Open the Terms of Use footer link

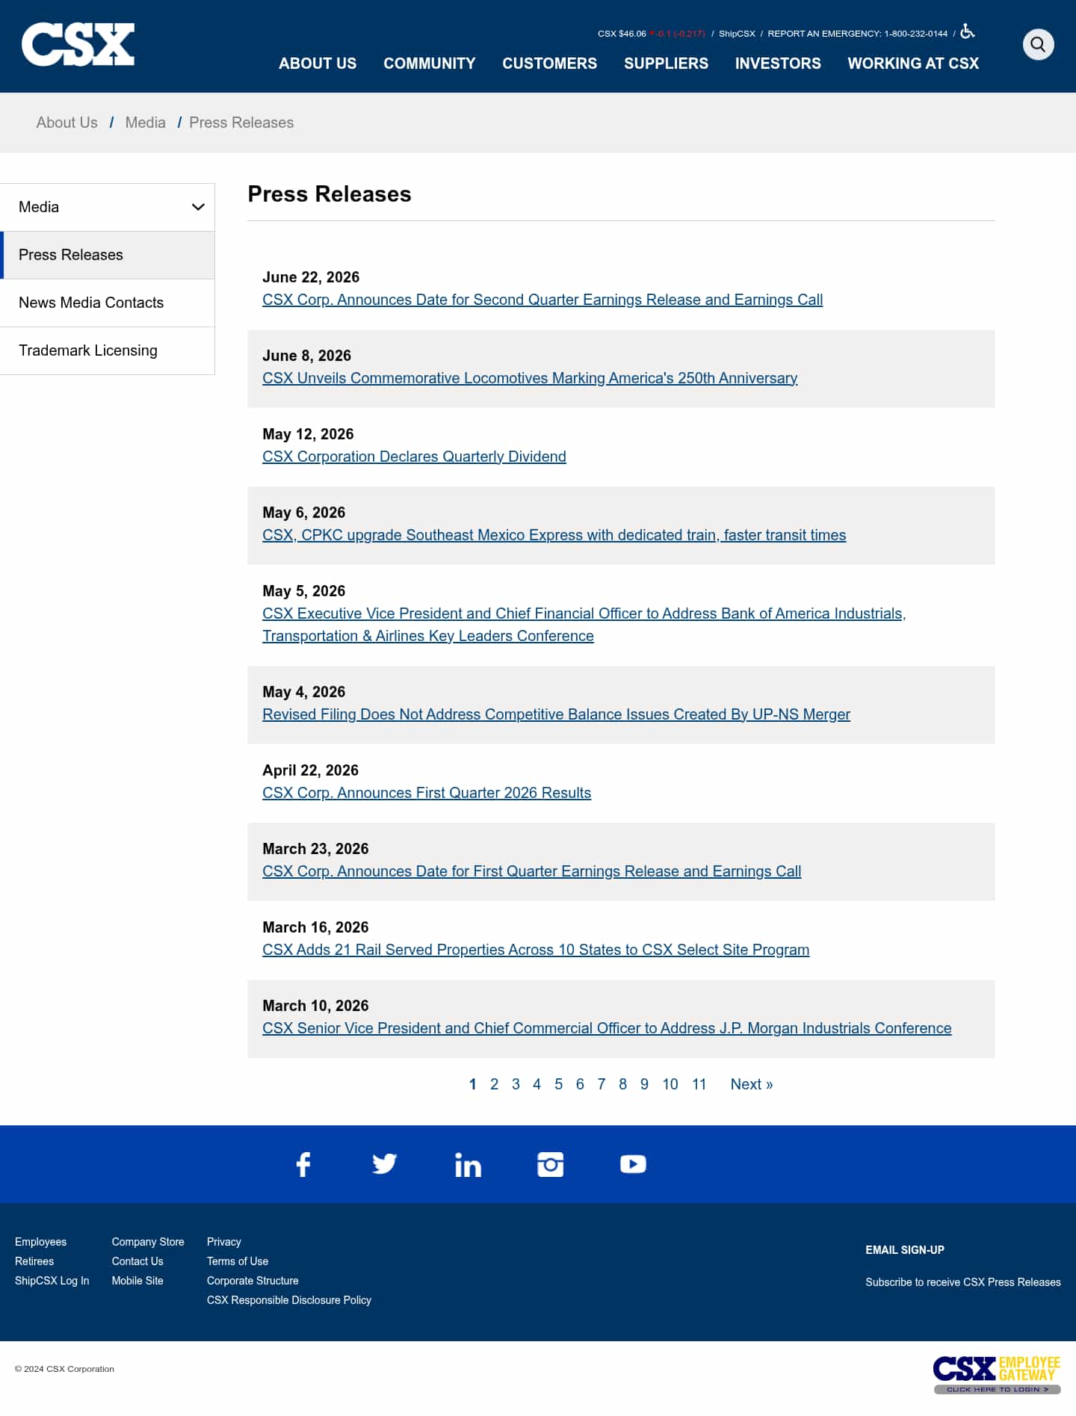tap(238, 1261)
